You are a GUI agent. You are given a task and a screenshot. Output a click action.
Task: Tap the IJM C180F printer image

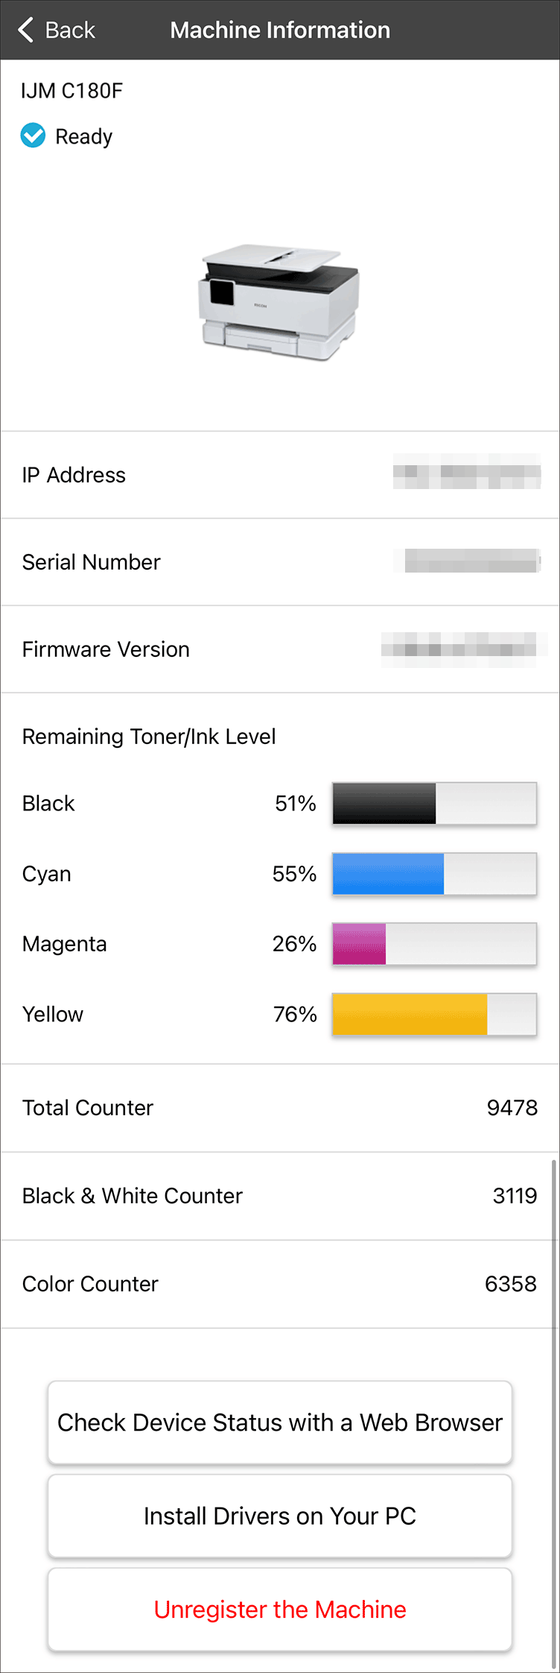(279, 302)
